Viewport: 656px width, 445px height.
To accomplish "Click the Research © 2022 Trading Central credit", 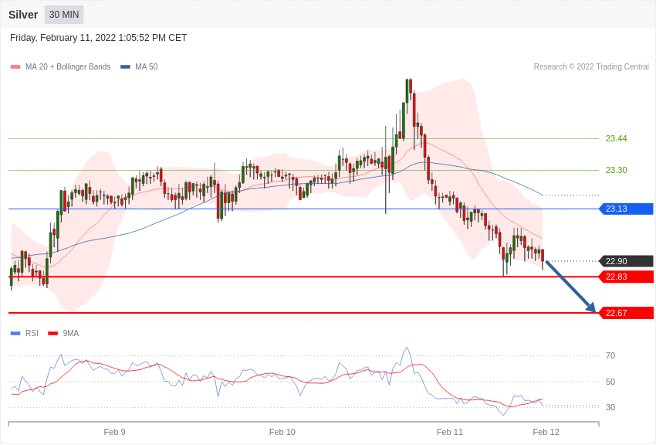I will pyautogui.click(x=591, y=66).
